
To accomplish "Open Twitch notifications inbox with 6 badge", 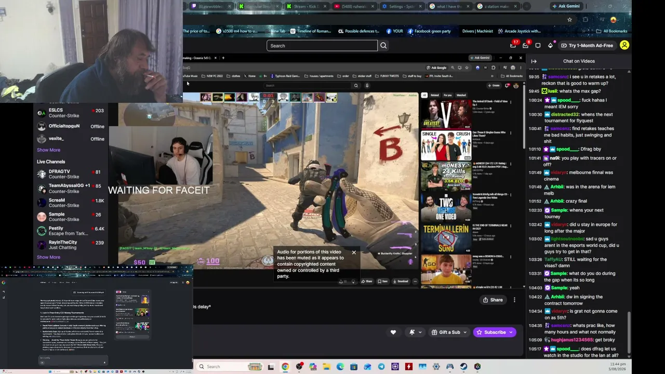I will point(525,45).
